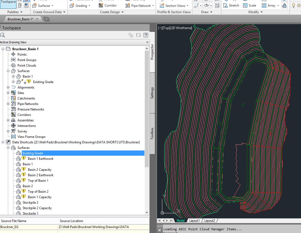The width and height of the screenshot is (301, 233).
Task: Expand the Pipe Networks node
Action: click(8, 104)
